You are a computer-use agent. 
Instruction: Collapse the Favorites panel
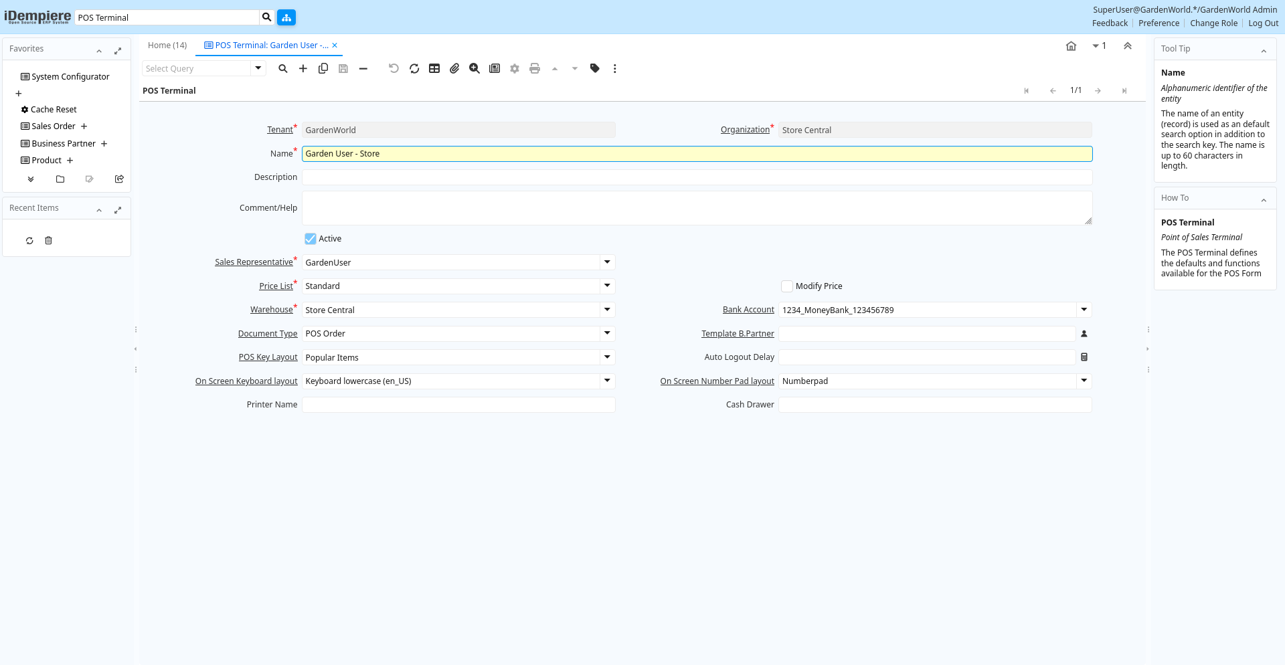[99, 51]
